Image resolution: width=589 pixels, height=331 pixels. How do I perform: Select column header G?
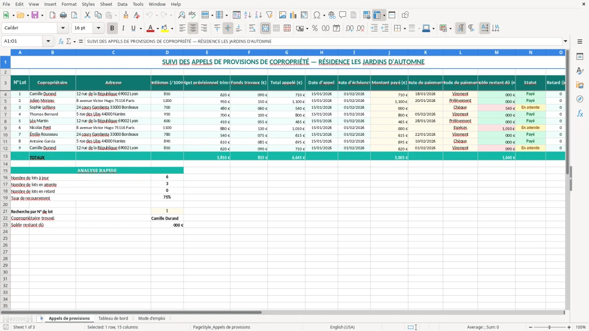[287, 52]
